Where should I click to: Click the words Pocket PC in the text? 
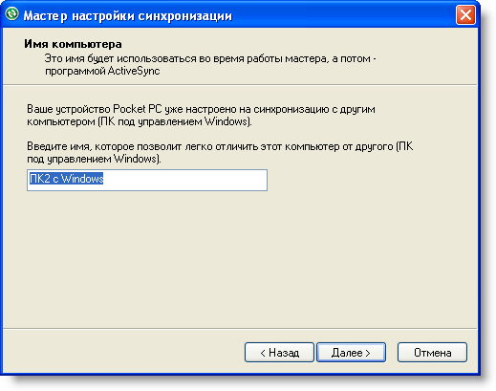tap(138, 109)
